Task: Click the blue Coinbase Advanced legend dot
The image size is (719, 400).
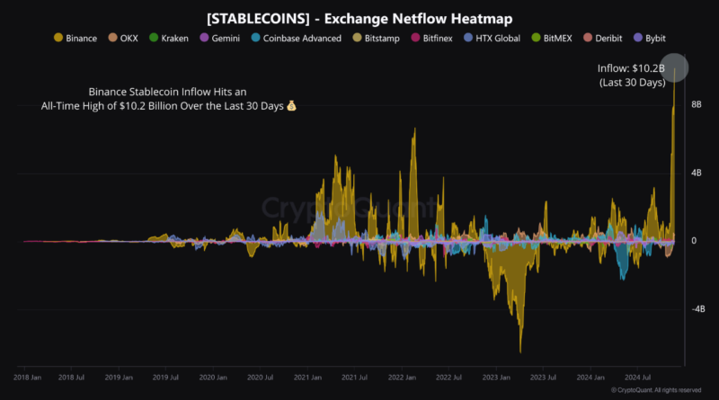Action: click(x=256, y=39)
